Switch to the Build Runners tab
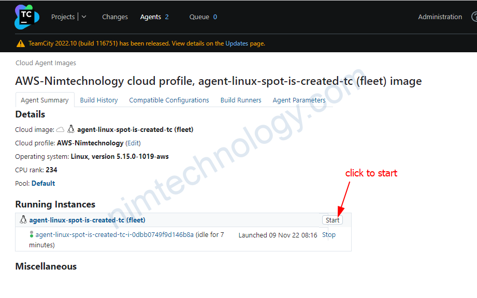 pos(241,100)
